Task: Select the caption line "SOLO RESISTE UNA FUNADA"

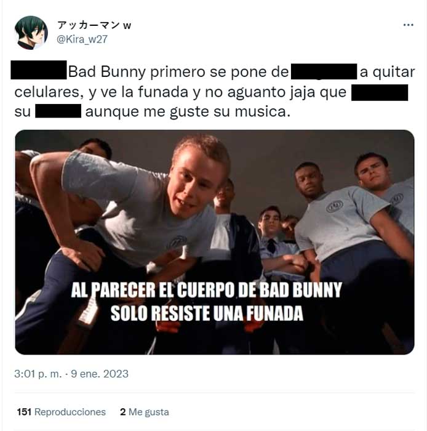Action: 207,313
